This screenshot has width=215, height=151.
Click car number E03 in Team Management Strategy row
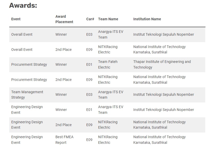(89, 95)
